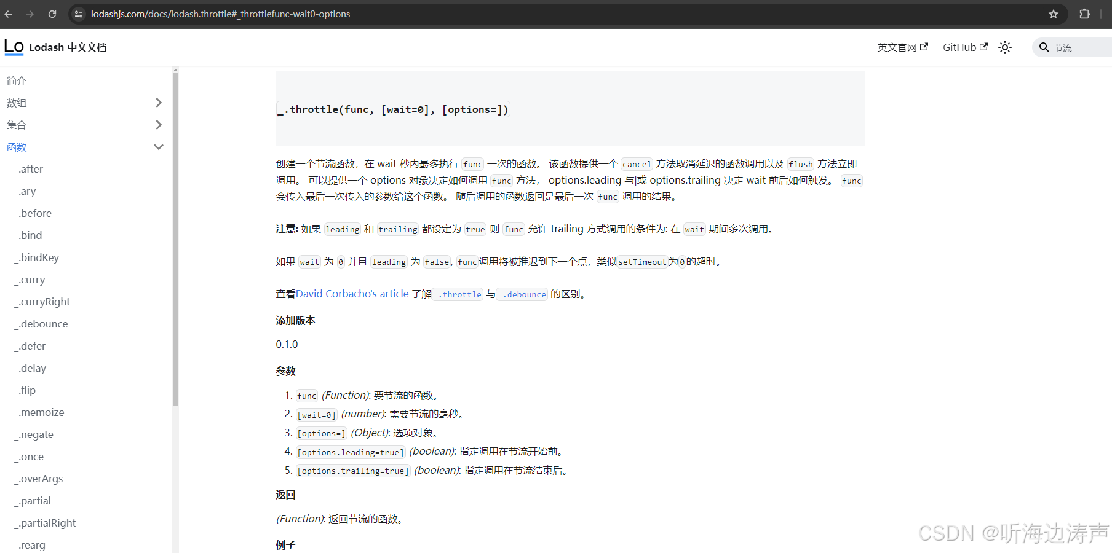Viewport: 1112px width, 553px height.
Task: Click the back navigation arrow
Action: click(x=8, y=14)
